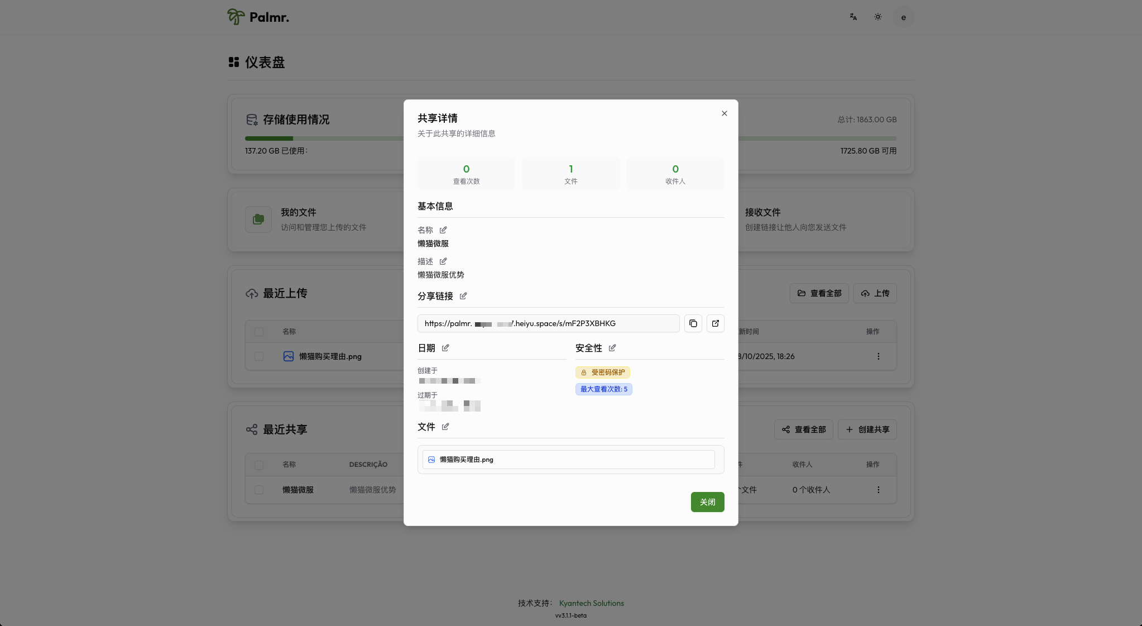
Task: Click the 存储使用情况 database icon
Action: point(252,120)
